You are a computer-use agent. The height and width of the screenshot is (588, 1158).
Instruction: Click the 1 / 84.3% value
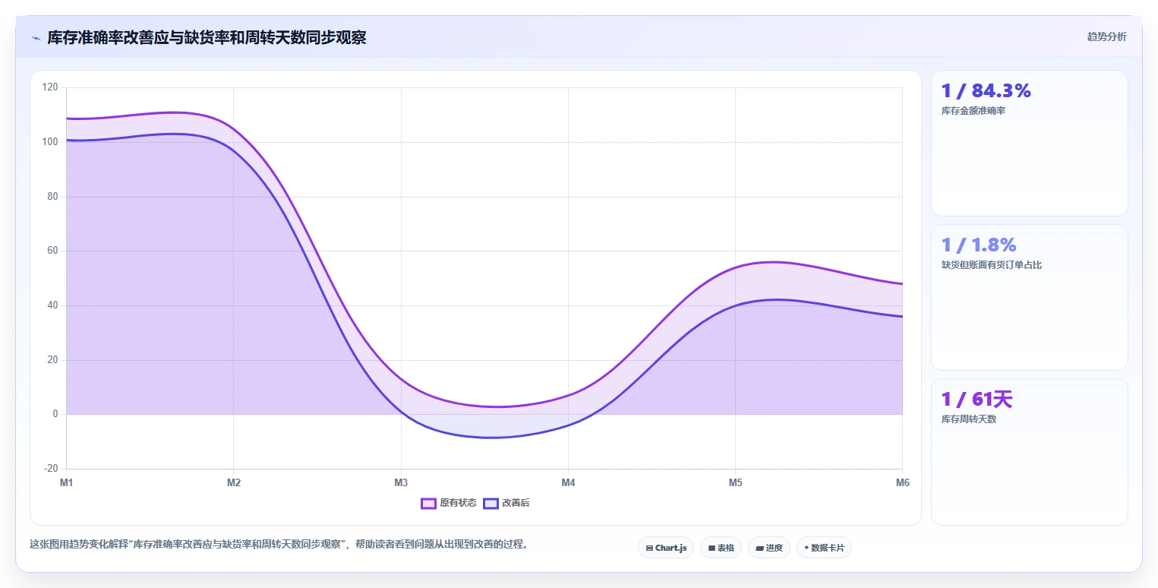click(986, 91)
